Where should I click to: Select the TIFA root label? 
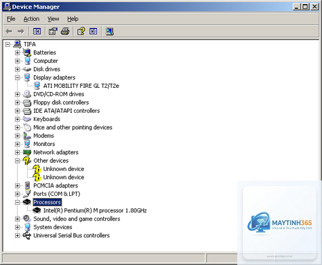30,44
